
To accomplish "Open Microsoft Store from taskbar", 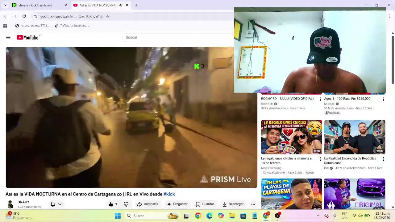I will [243, 216].
